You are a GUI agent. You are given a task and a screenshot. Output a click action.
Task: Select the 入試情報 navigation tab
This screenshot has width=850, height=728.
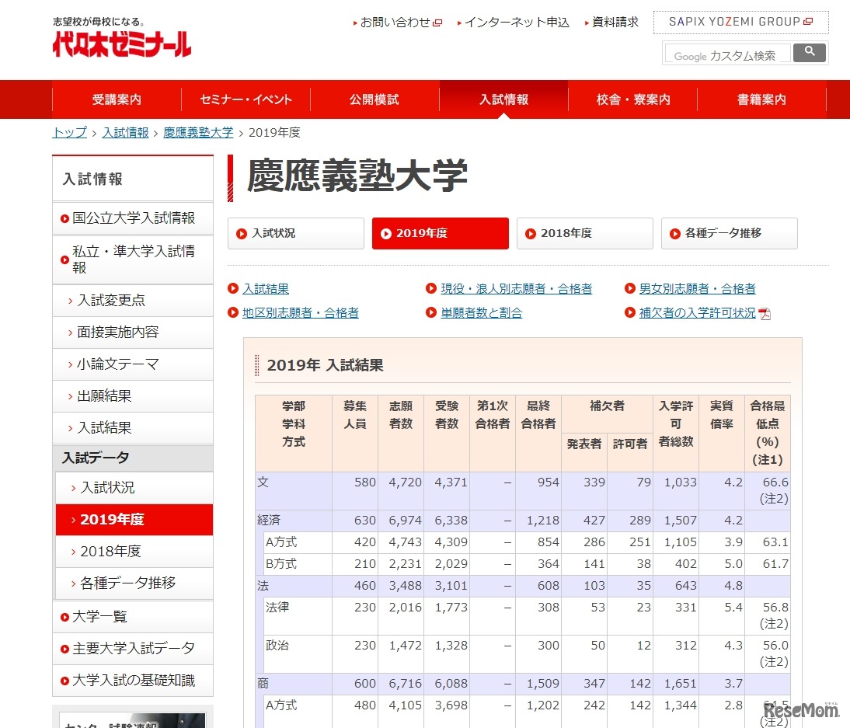(503, 99)
